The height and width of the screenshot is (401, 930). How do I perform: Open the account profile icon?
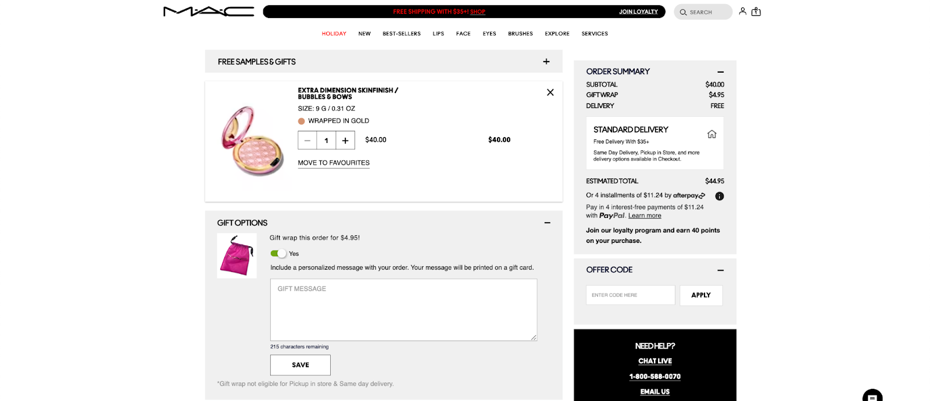click(742, 11)
